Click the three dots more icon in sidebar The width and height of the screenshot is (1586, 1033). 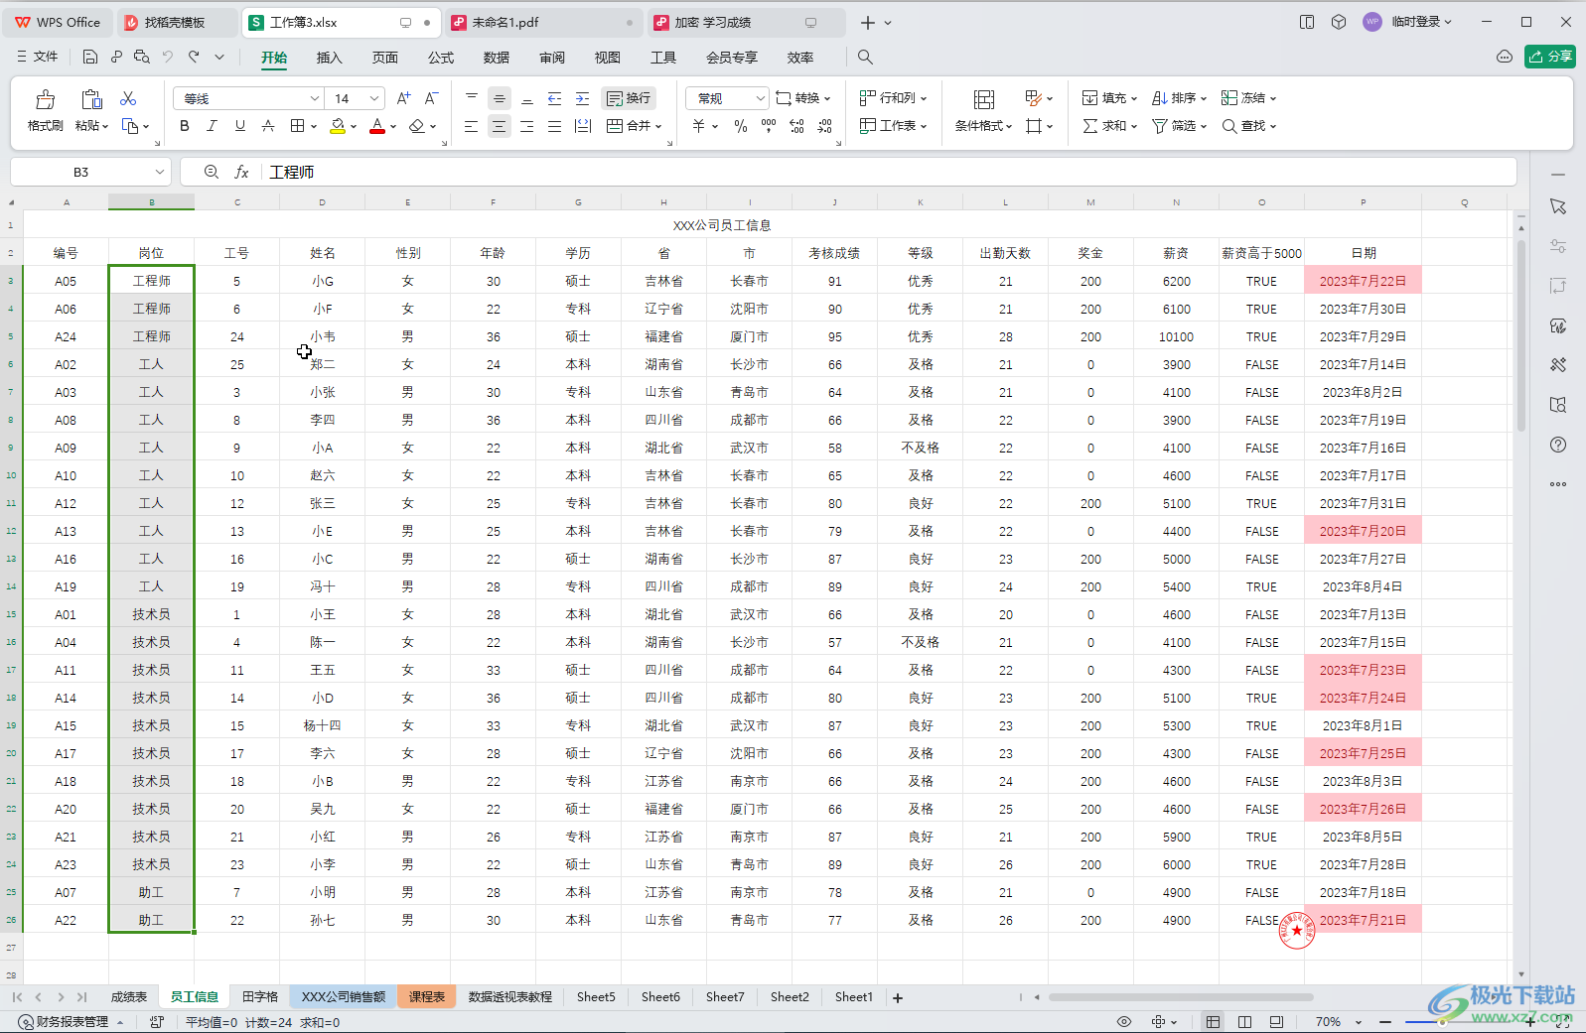[x=1558, y=484]
